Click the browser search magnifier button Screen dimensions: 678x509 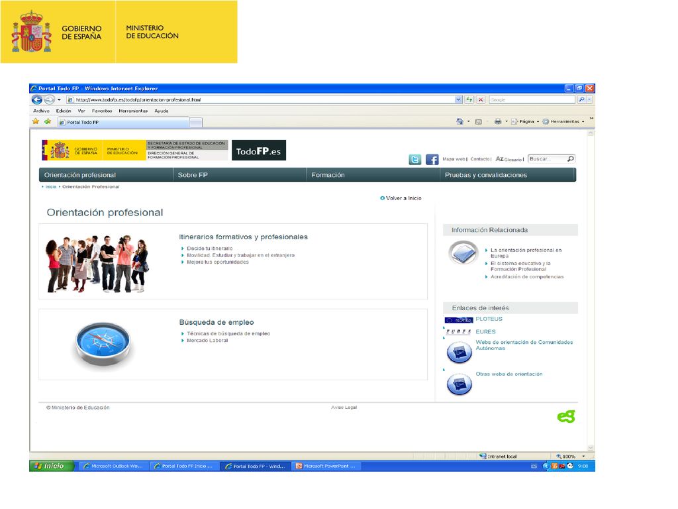(581, 100)
